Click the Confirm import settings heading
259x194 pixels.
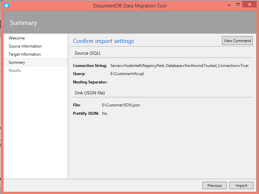tap(103, 41)
